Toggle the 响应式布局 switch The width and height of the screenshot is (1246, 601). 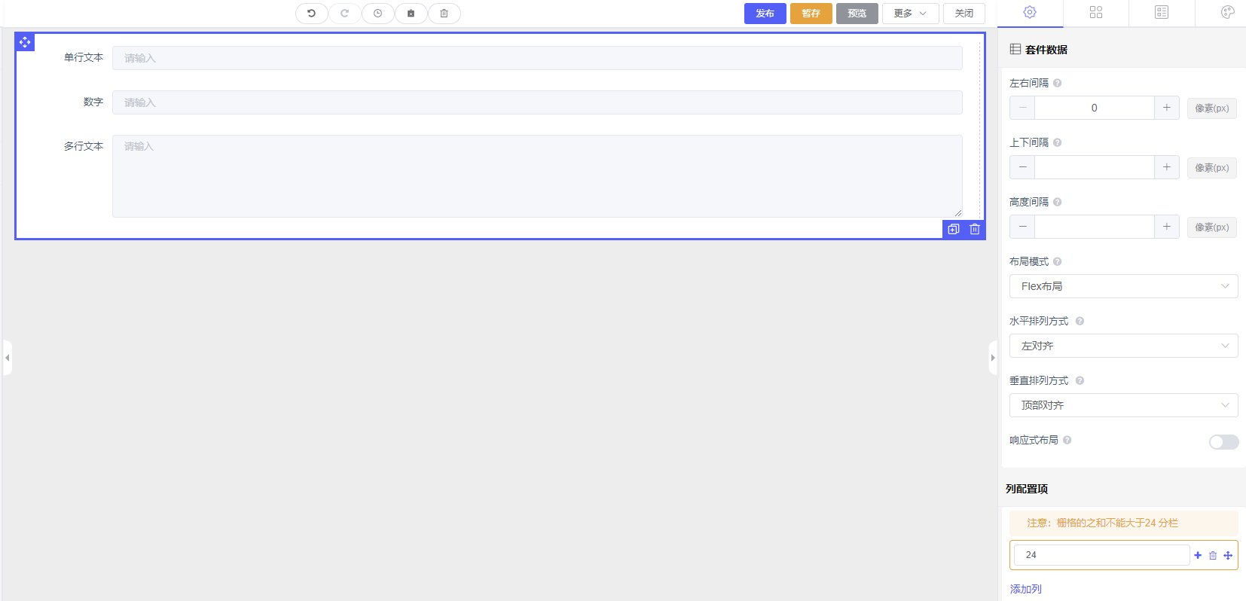pyautogui.click(x=1223, y=442)
